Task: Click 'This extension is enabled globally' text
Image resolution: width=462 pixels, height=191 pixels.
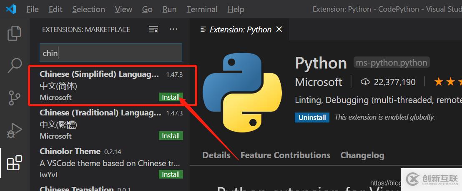Action: (x=385, y=118)
